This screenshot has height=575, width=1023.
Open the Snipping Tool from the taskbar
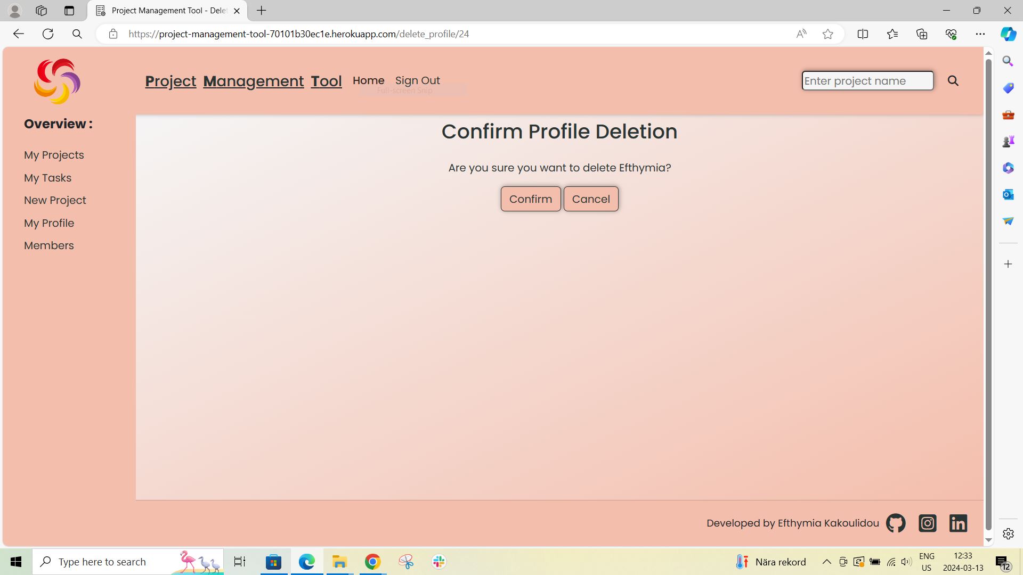click(x=405, y=561)
